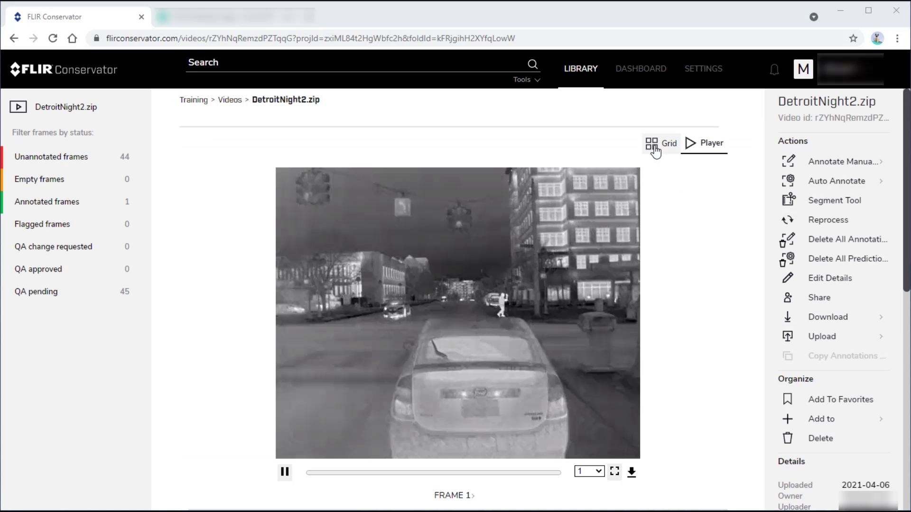911x512 pixels.
Task: Switch to Grid view
Action: [661, 143]
